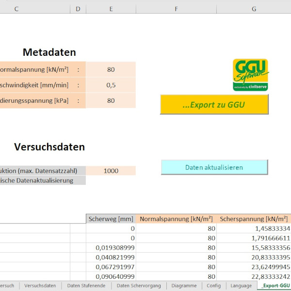The width and height of the screenshot is (291, 291).
Task: Click the Scherspannung [kN/m²] header cell
Action: pos(254,219)
